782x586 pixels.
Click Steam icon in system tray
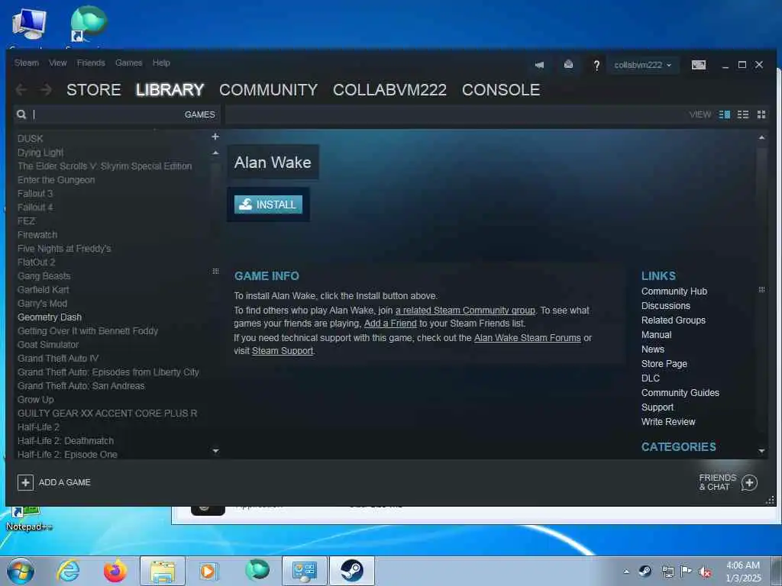coord(645,571)
